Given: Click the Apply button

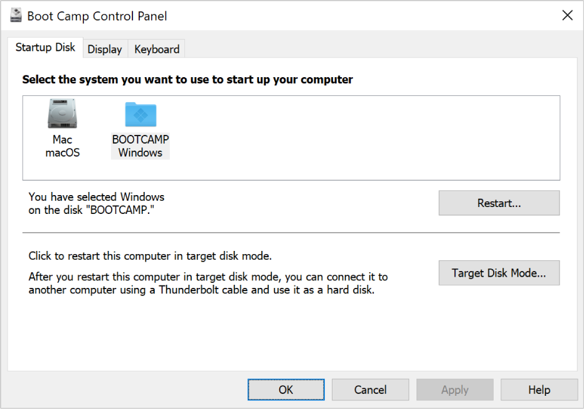Looking at the screenshot, I should [455, 390].
